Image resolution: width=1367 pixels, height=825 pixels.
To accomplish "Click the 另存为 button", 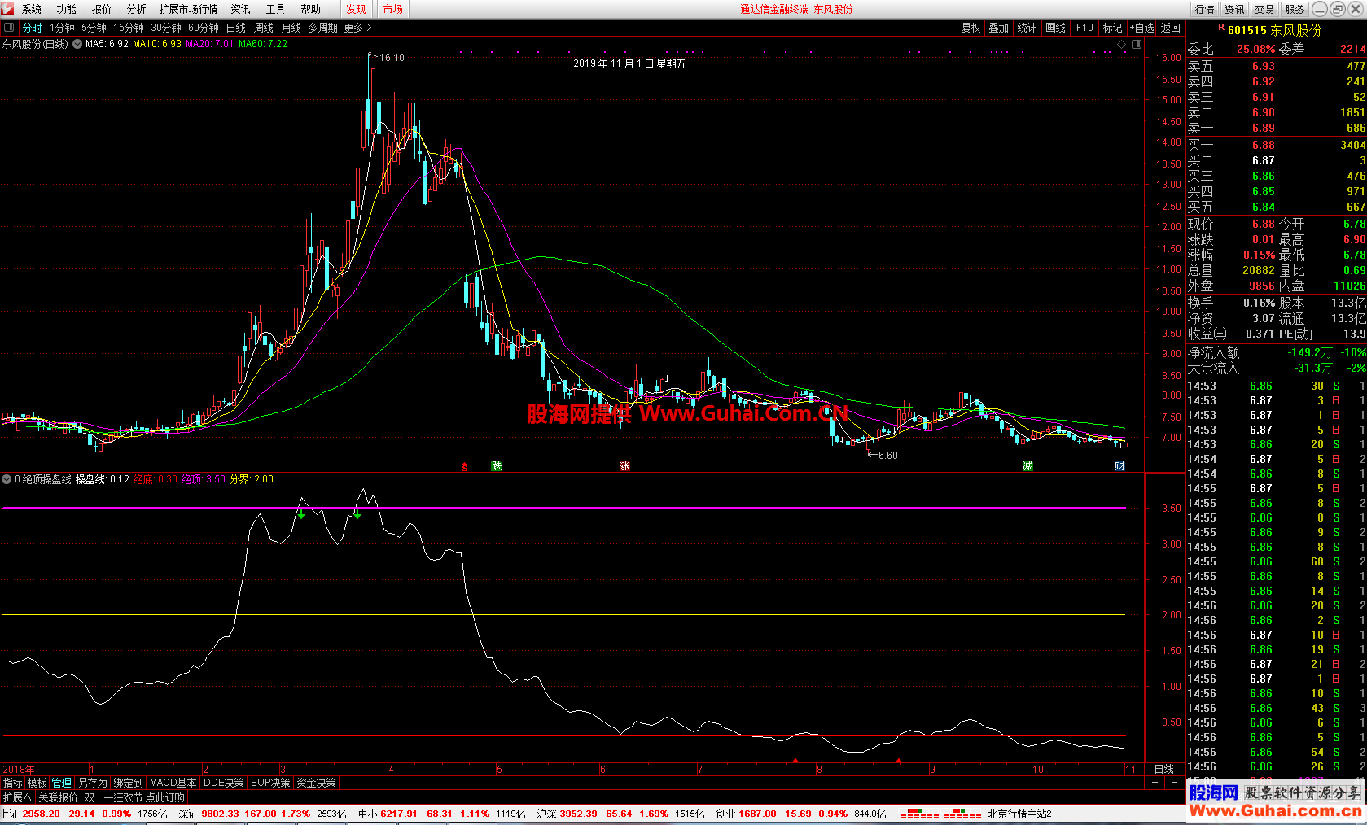I will 93,783.
